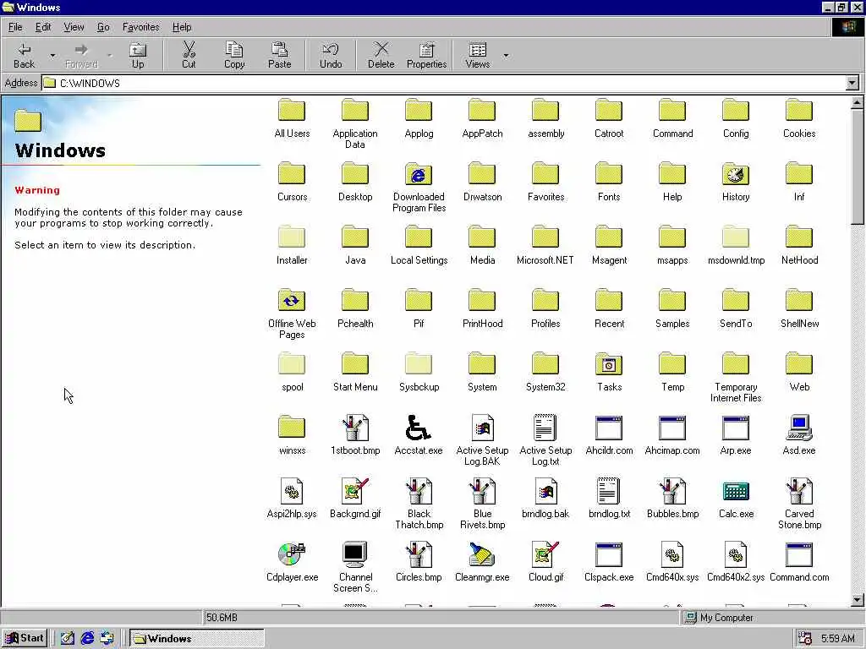Select the Fonts folder
866x649 pixels.
pyautogui.click(x=609, y=183)
